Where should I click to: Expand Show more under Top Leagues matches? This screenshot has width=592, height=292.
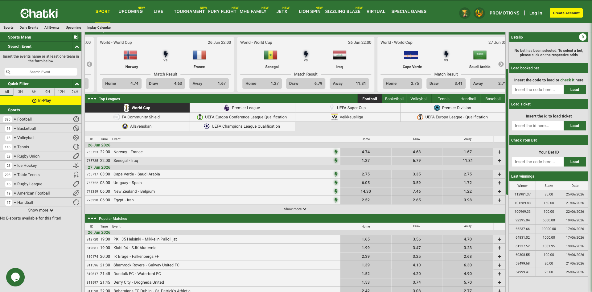(295, 209)
